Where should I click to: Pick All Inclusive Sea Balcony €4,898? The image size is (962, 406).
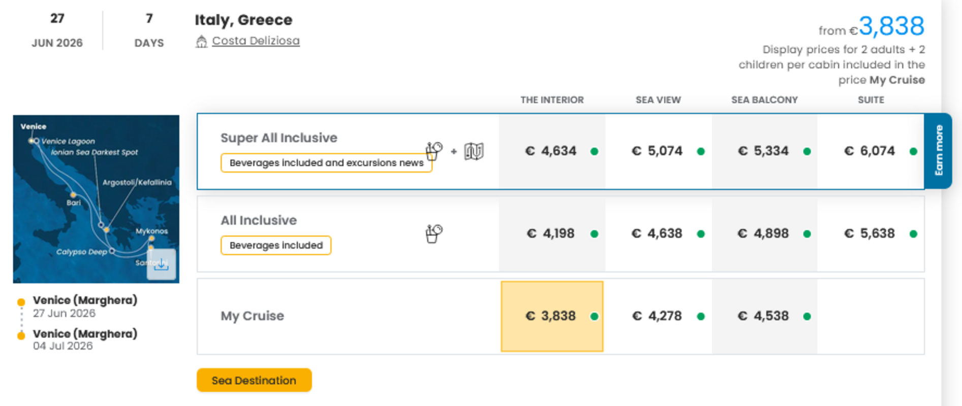[x=764, y=233]
